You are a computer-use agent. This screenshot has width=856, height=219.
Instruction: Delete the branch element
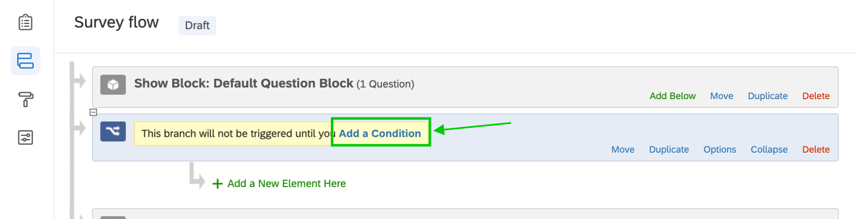pyautogui.click(x=815, y=149)
